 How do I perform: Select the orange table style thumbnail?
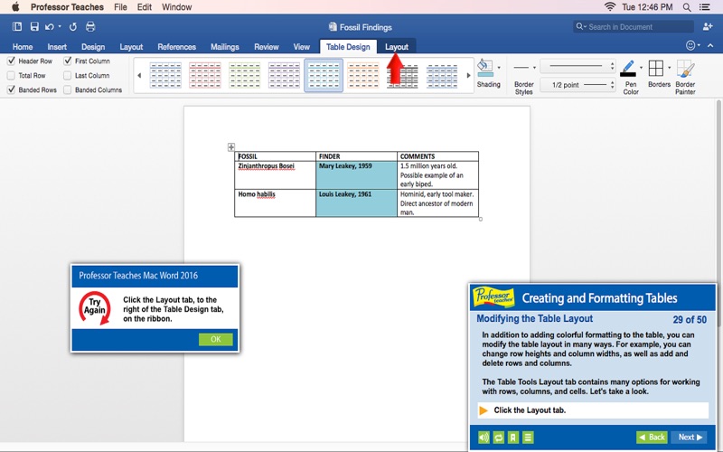[363, 76]
